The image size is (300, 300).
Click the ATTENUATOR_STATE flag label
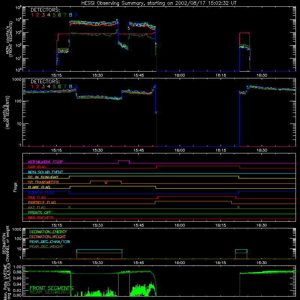pos(45,162)
